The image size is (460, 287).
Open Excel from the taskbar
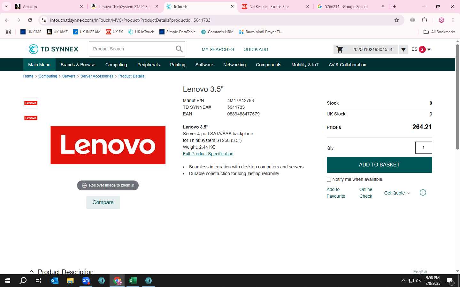[x=133, y=281]
